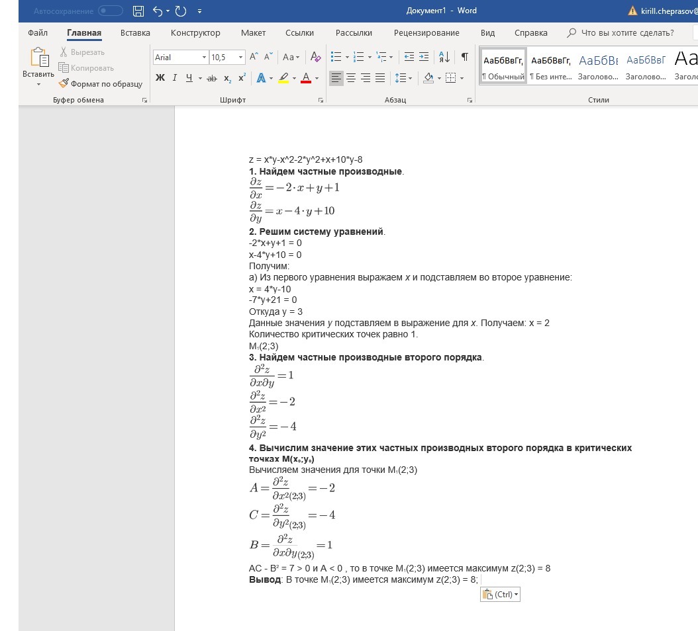Click the bulleted list icon
The height and width of the screenshot is (631, 698).
tap(336, 57)
